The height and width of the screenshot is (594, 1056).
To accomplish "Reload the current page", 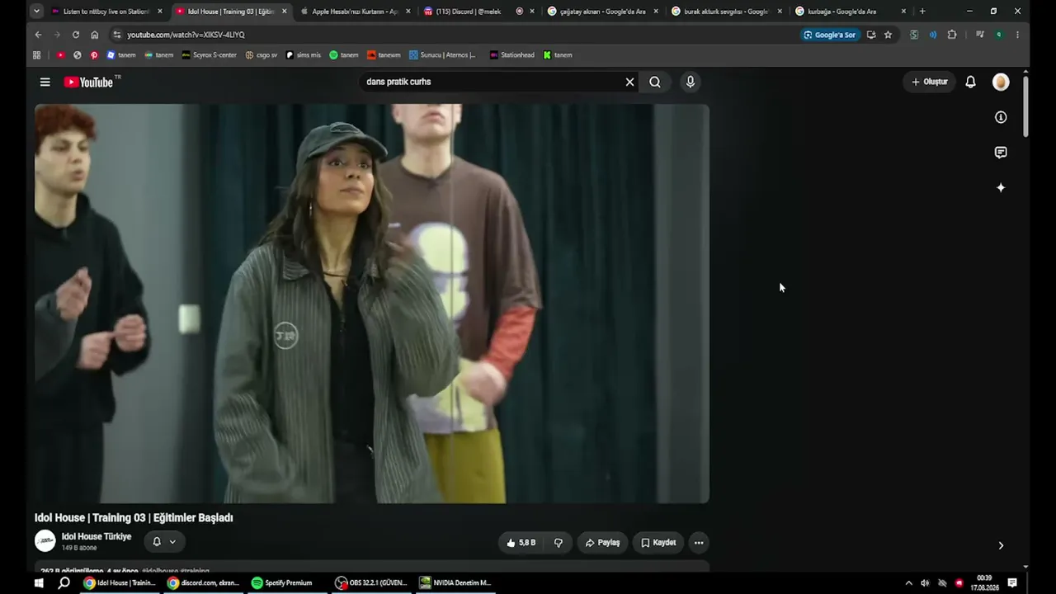I will tap(76, 35).
